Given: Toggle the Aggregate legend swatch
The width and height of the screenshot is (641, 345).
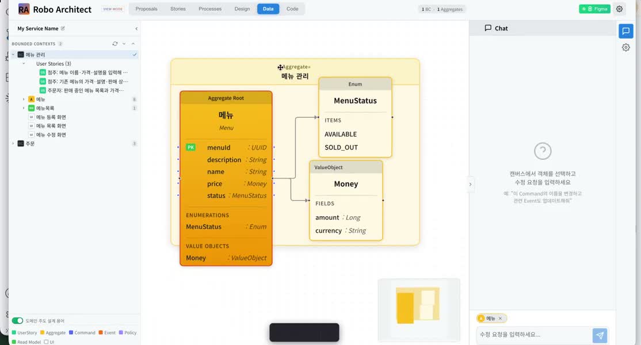Looking at the screenshot, I should tap(42, 332).
